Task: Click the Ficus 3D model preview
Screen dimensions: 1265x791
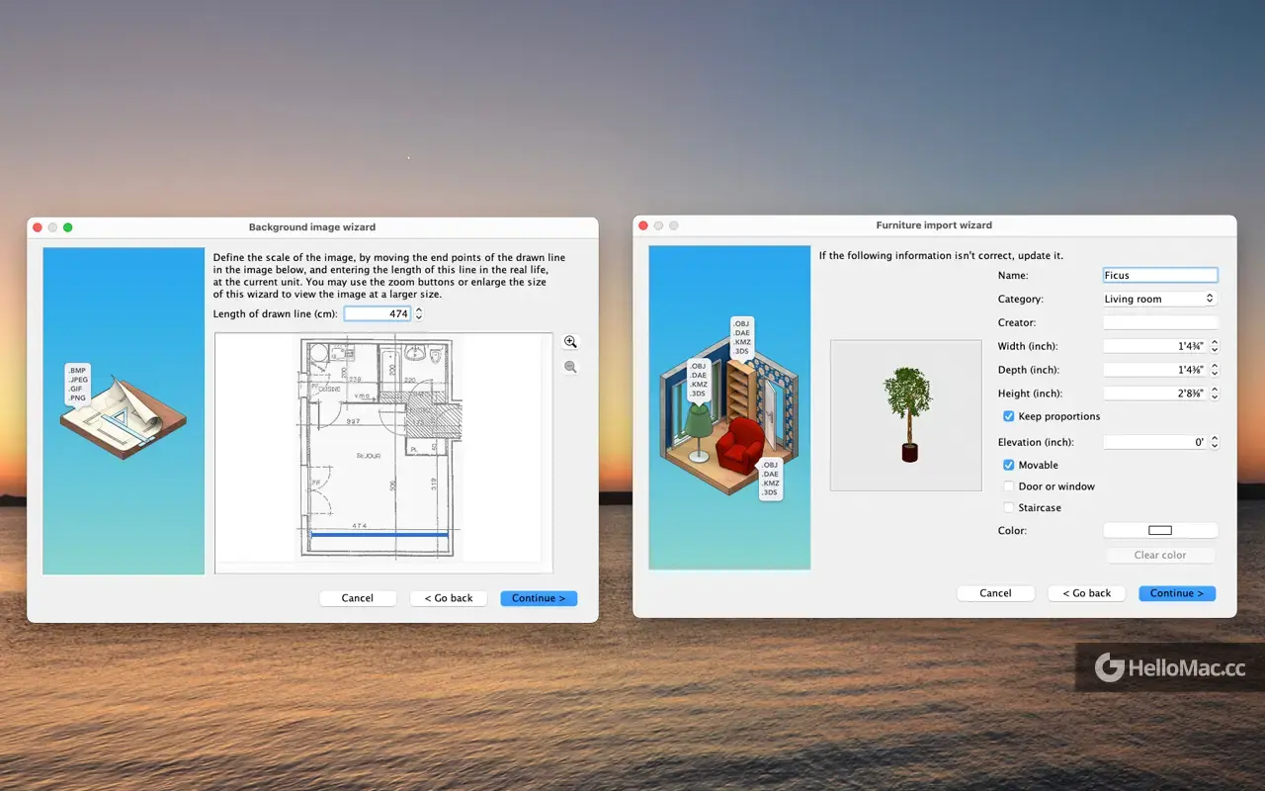Action: coord(906,415)
